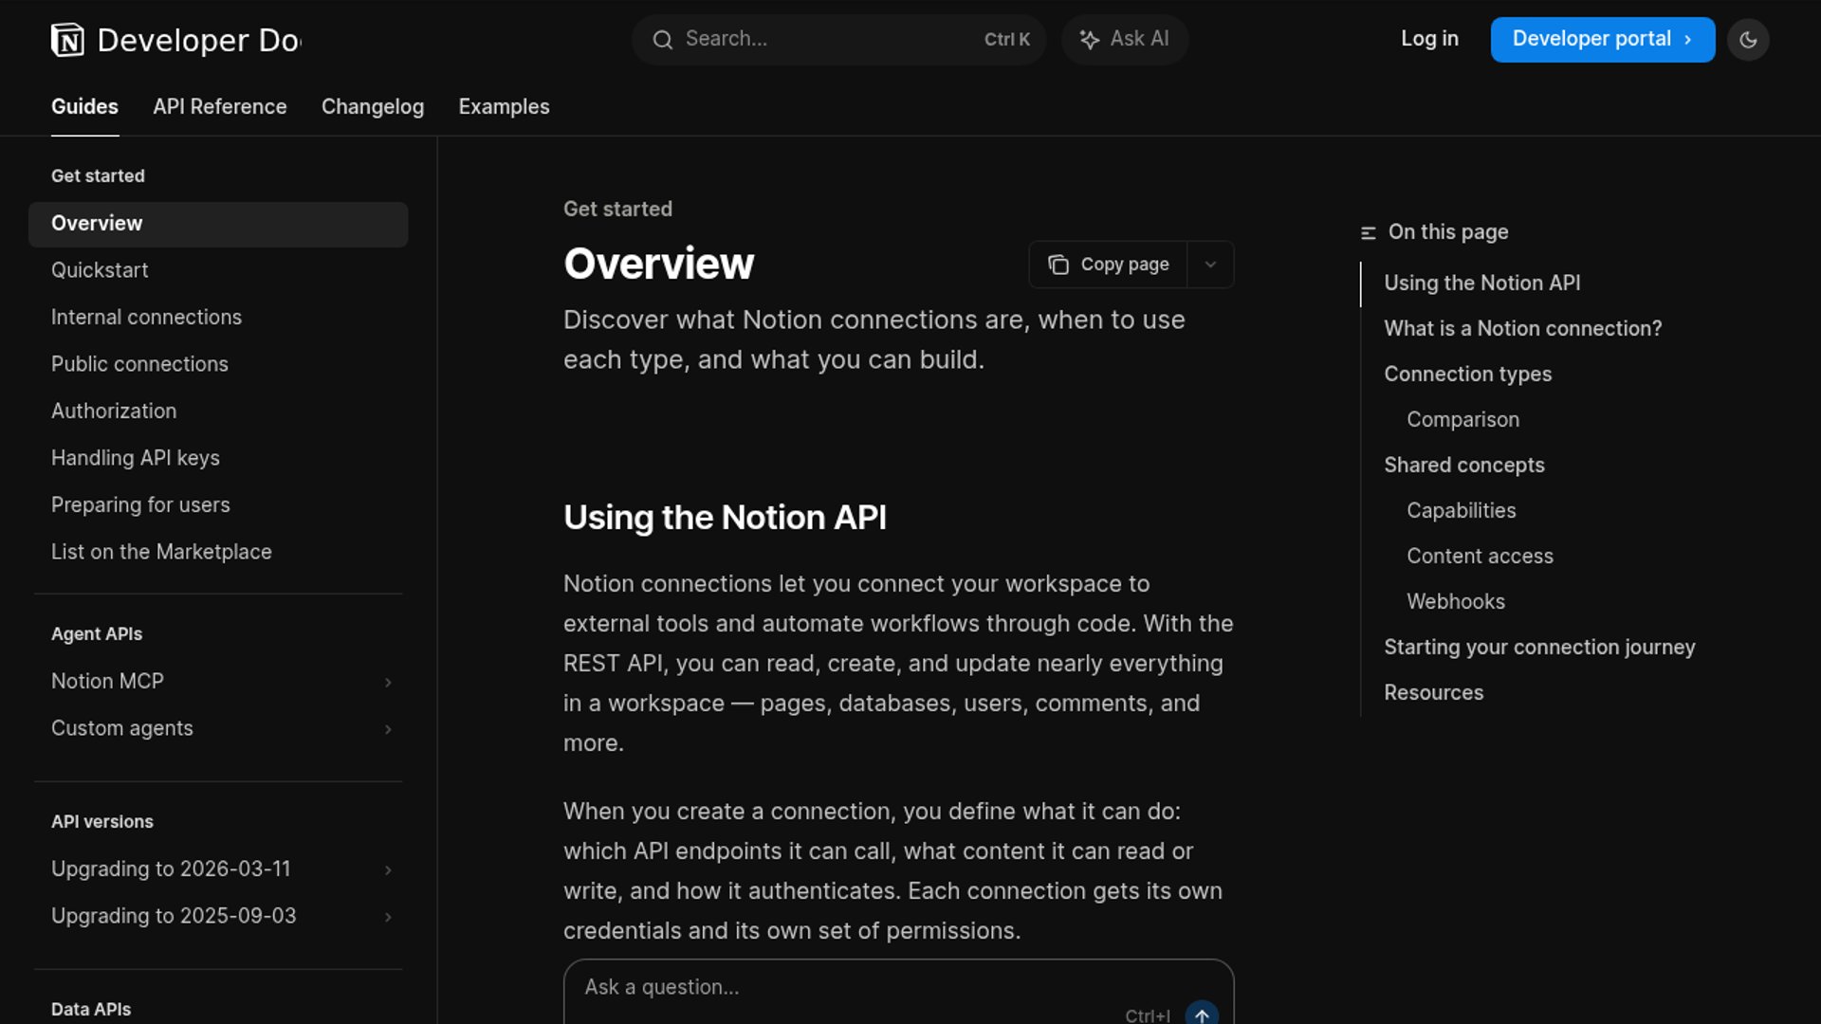This screenshot has height=1024, width=1821.
Task: Open the Examples tab
Action: (504, 107)
